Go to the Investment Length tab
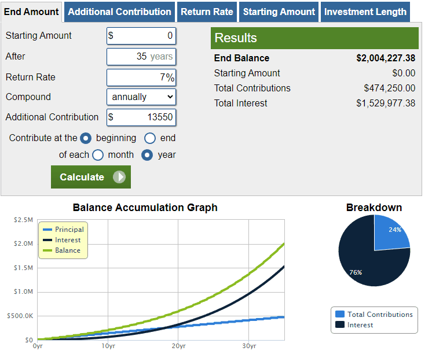This screenshot has width=432, height=362. point(365,12)
